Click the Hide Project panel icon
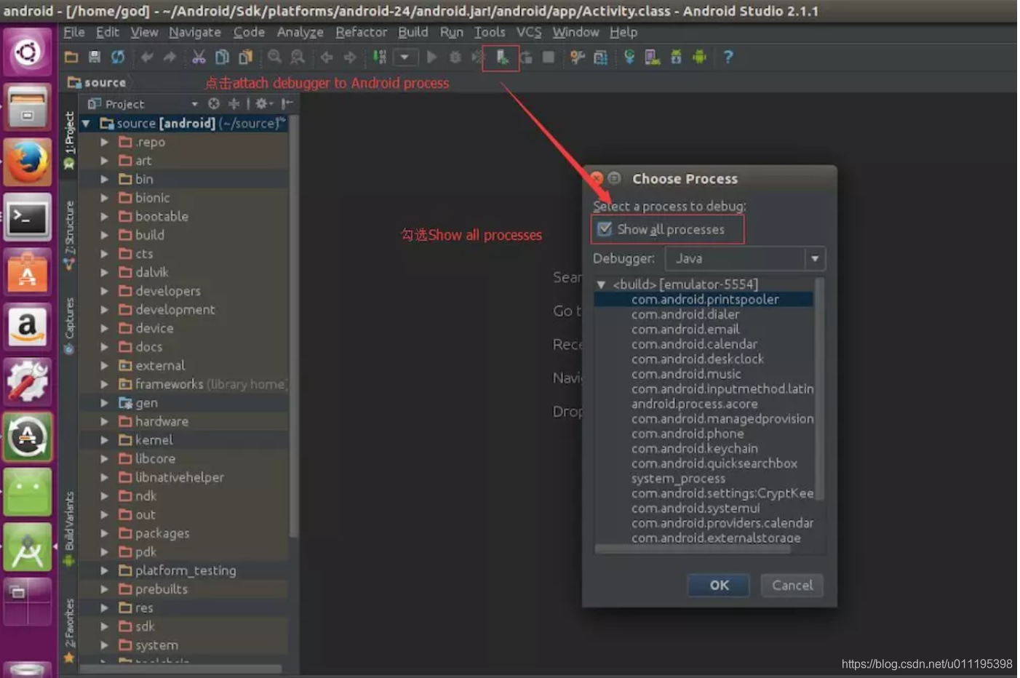 [287, 103]
